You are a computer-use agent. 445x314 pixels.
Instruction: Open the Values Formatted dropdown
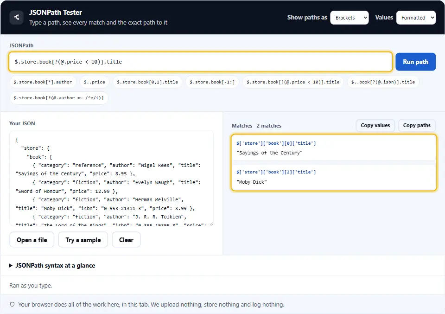click(x=416, y=18)
